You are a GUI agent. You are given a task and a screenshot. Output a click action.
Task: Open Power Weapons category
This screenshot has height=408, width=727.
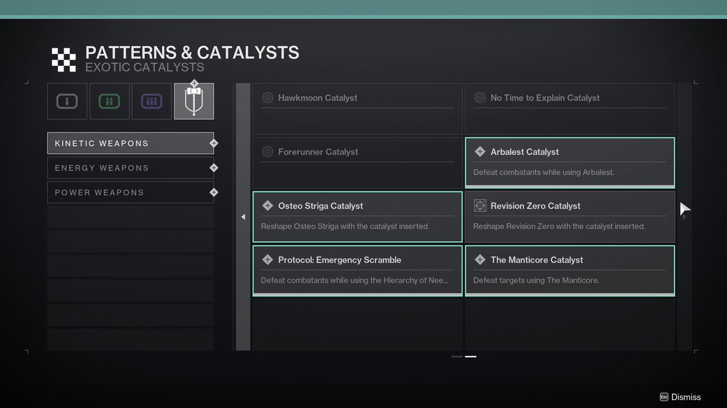[130, 192]
